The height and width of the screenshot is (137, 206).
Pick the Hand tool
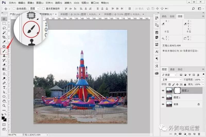[x=4, y=101]
